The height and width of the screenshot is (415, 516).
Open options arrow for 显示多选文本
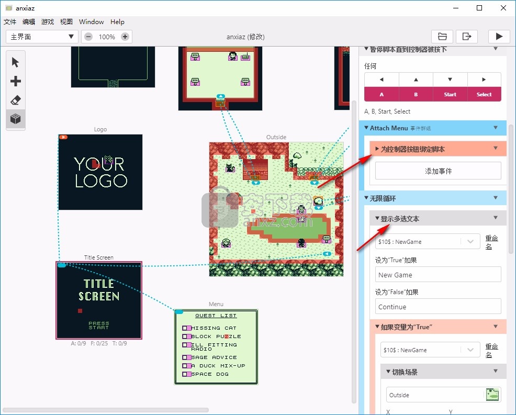pyautogui.click(x=496, y=218)
